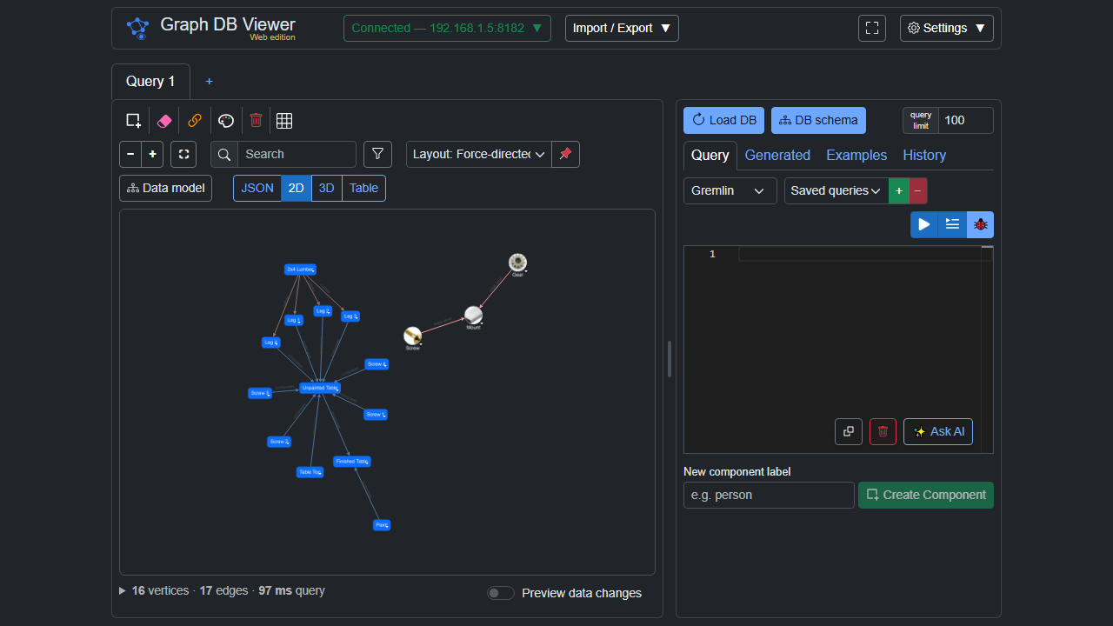Click the DB schema button

pyautogui.click(x=818, y=120)
